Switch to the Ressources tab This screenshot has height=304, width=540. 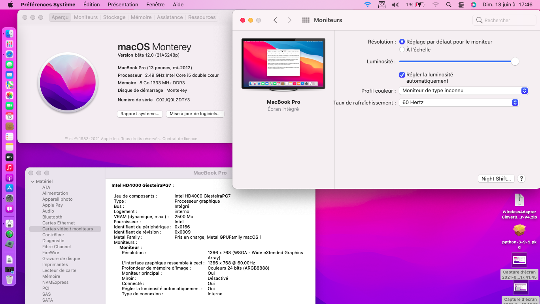tap(202, 17)
